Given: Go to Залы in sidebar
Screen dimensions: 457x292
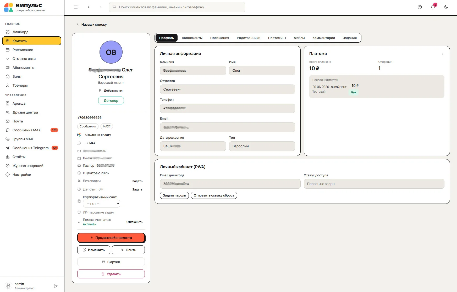Looking at the screenshot, I should click(32, 76).
